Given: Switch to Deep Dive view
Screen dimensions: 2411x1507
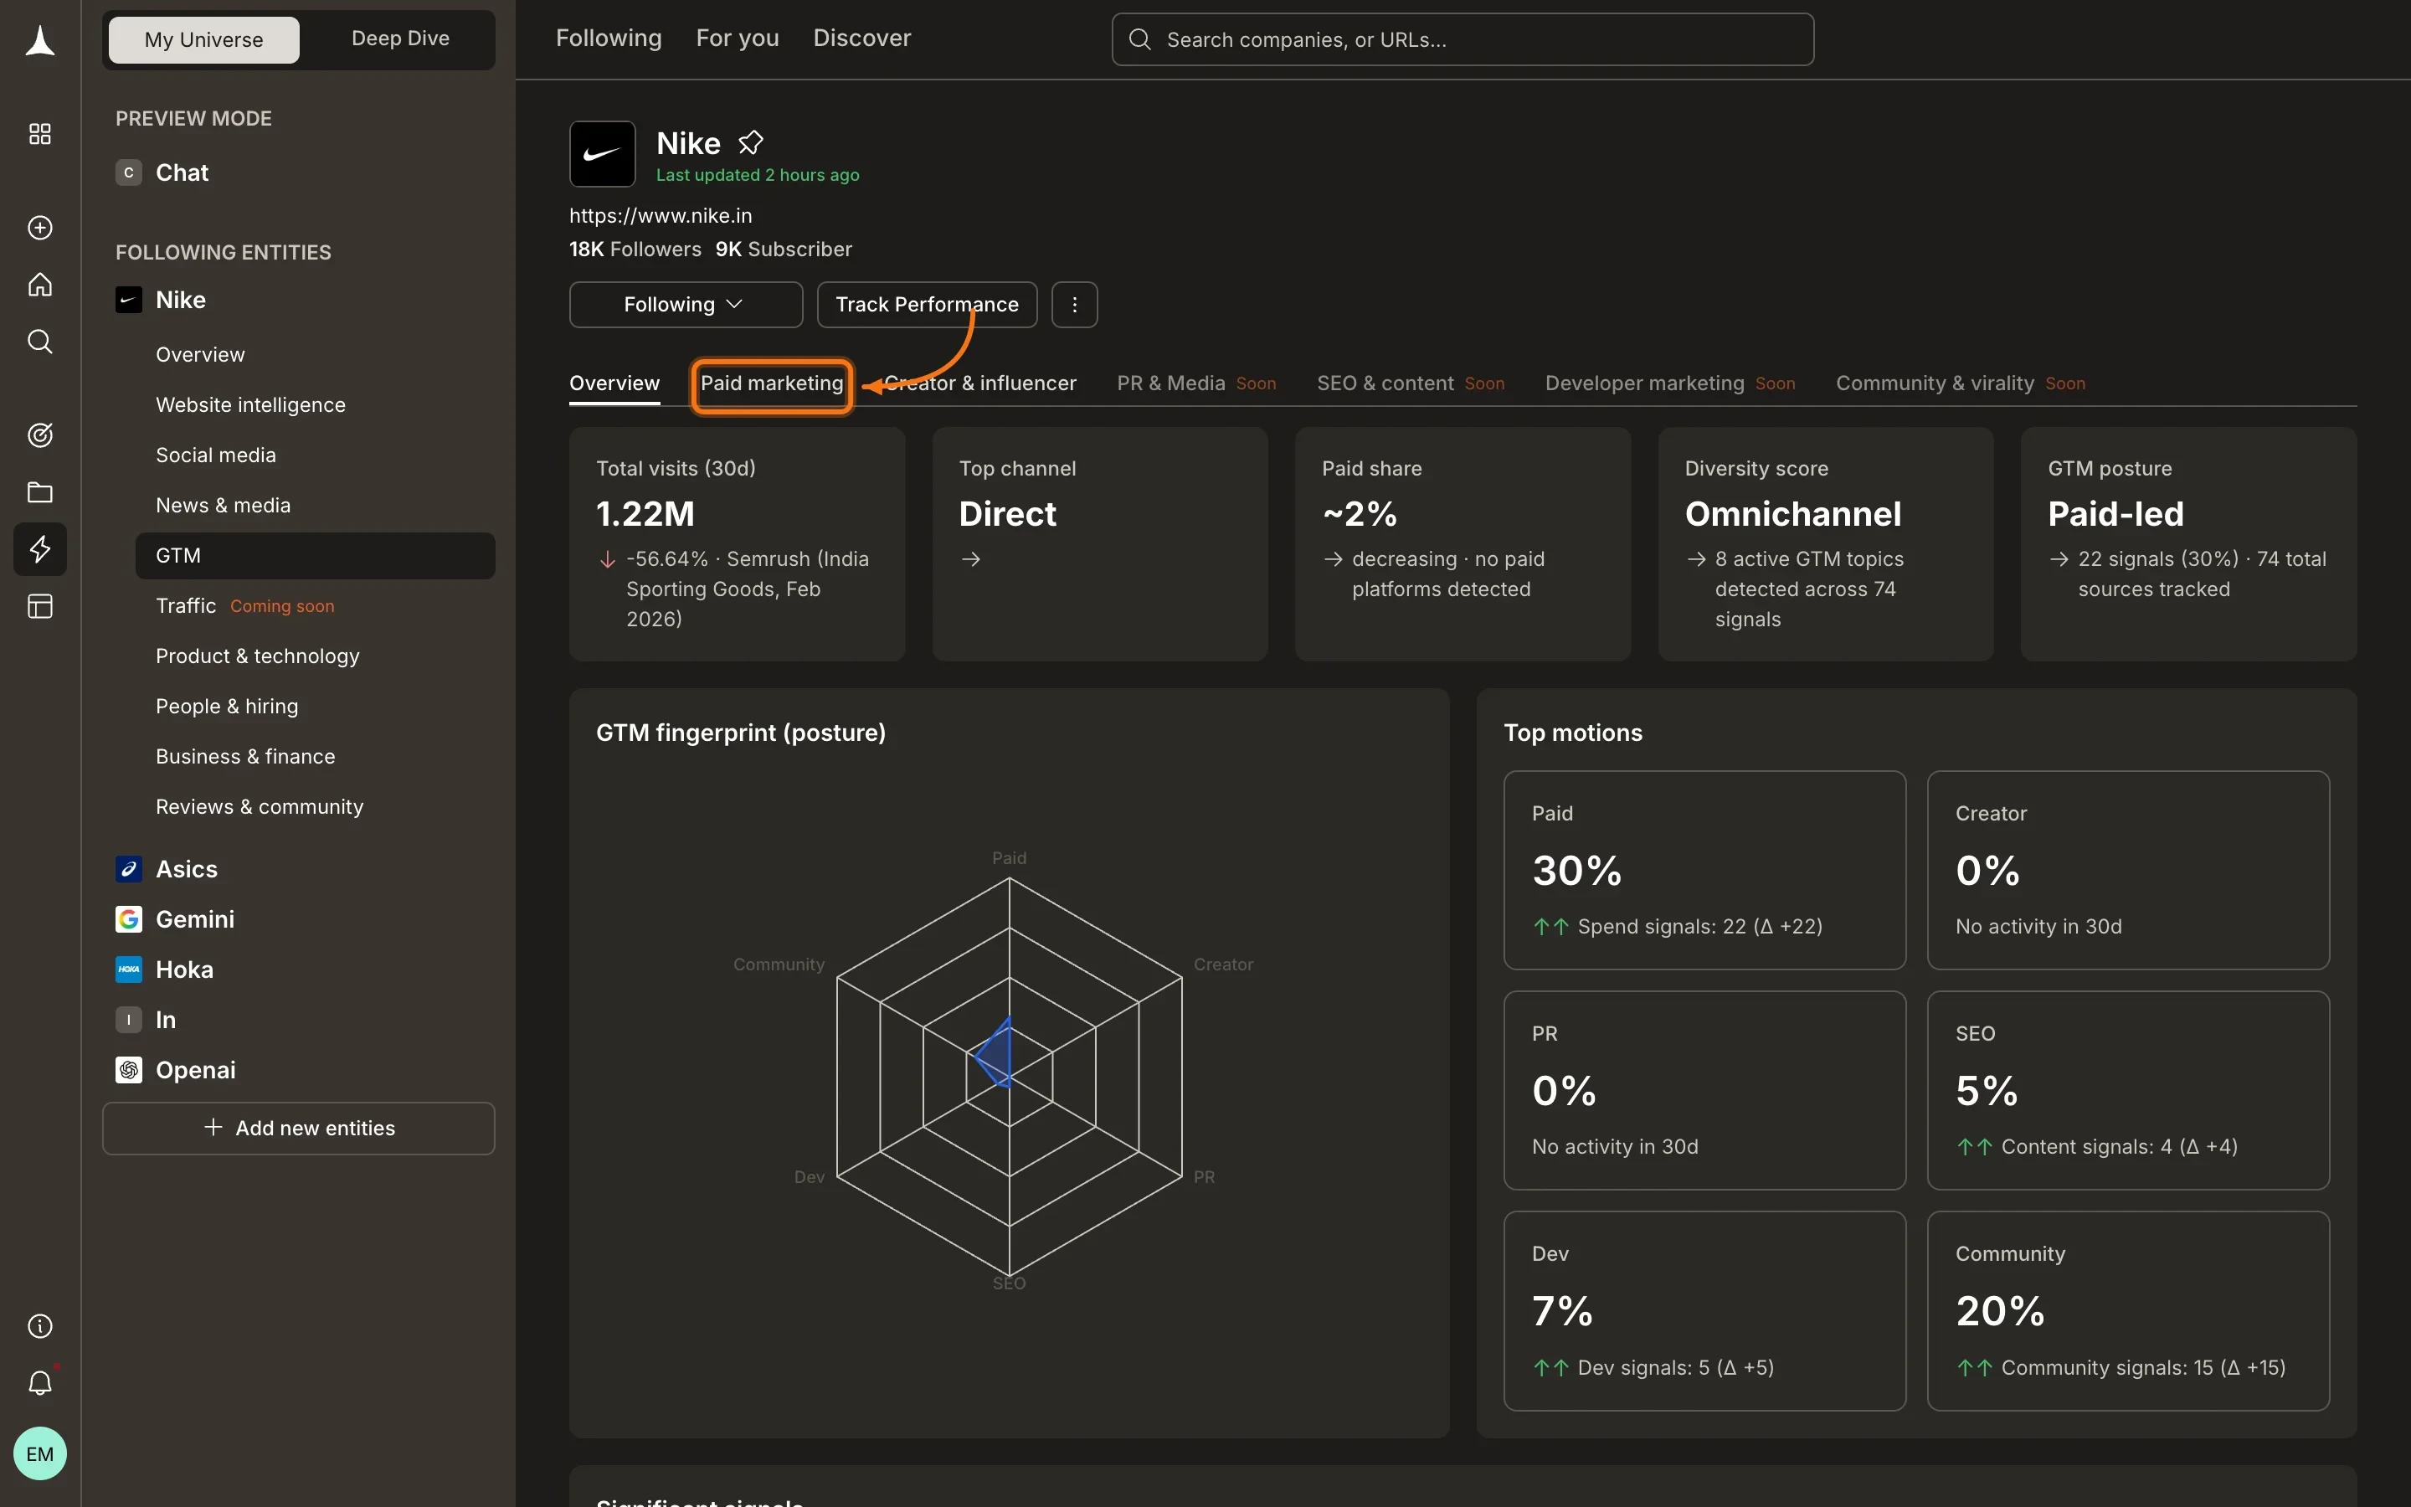Looking at the screenshot, I should tap(400, 39).
